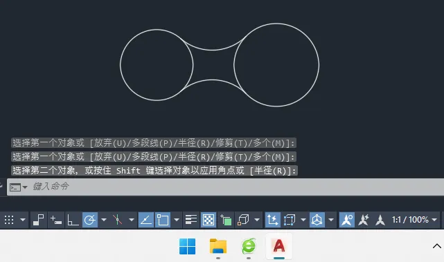Toggle Ortho mode L-shaped icon
Image resolution: width=444 pixels, height=262 pixels.
[x=73, y=220]
